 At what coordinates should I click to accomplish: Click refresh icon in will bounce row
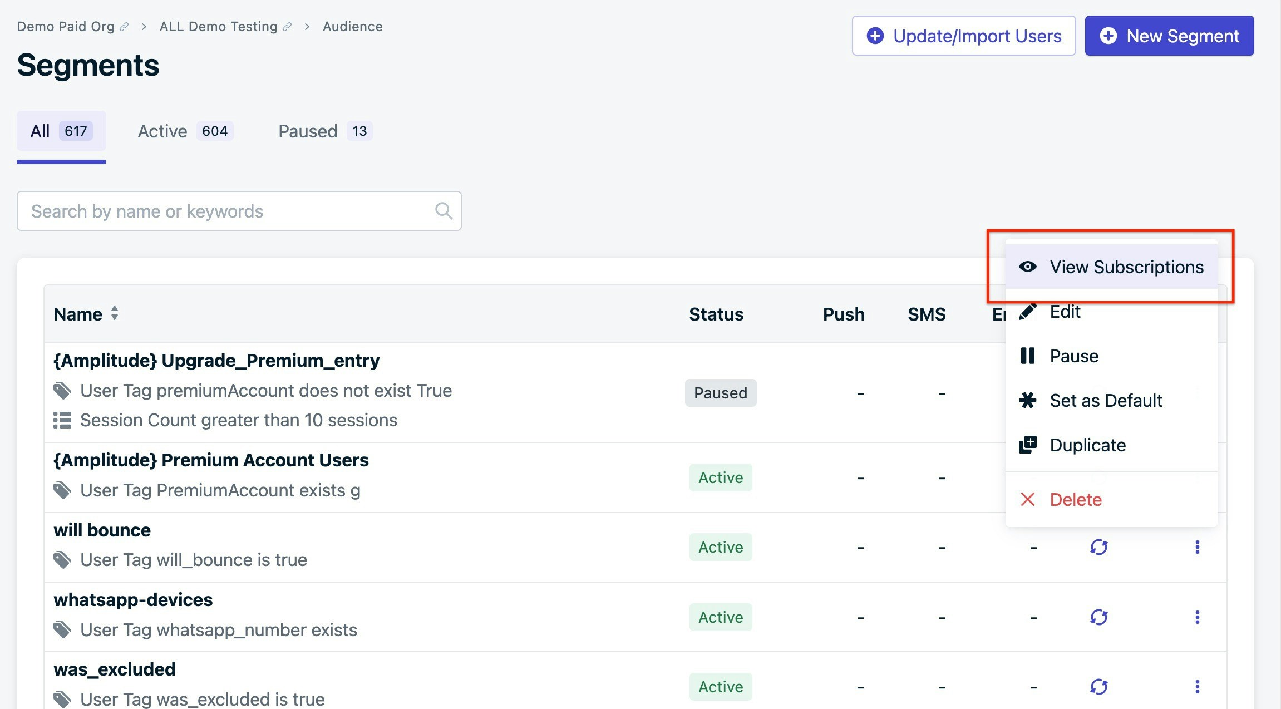(1098, 547)
